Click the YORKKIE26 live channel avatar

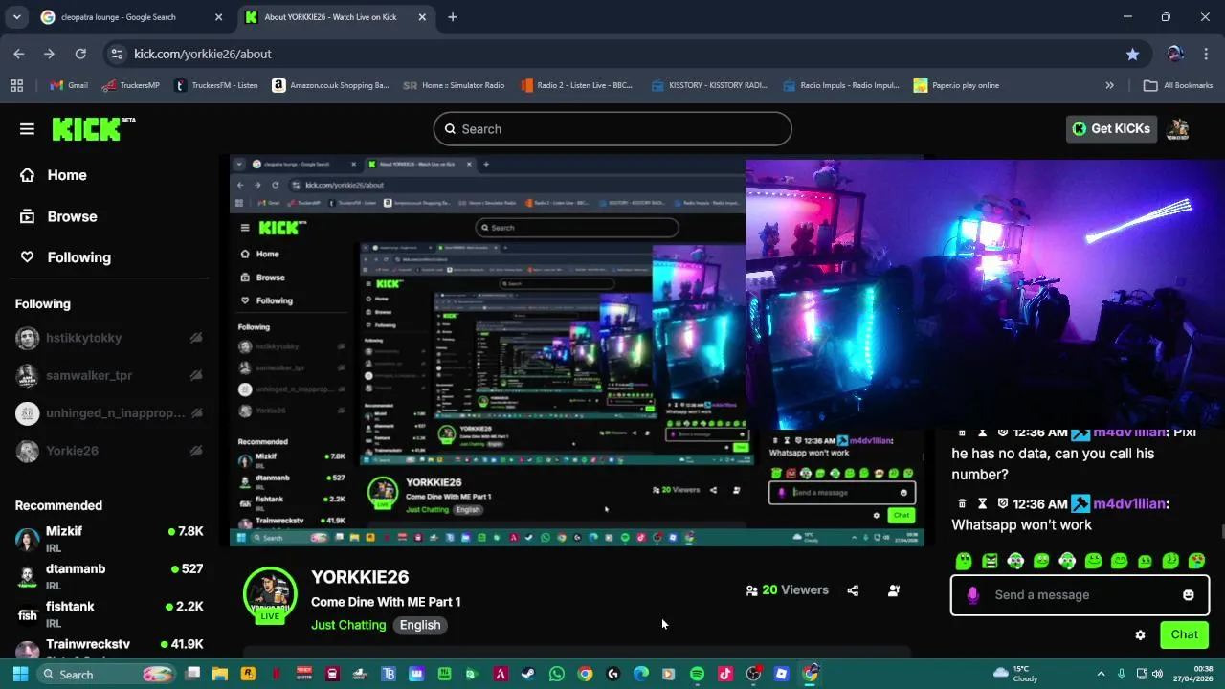(270, 594)
